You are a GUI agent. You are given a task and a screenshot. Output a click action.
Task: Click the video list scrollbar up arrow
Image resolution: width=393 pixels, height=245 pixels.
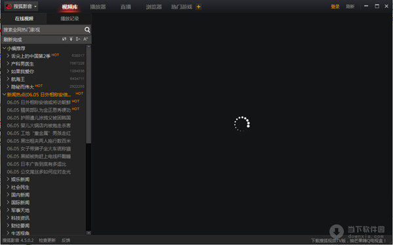[x=88, y=47]
